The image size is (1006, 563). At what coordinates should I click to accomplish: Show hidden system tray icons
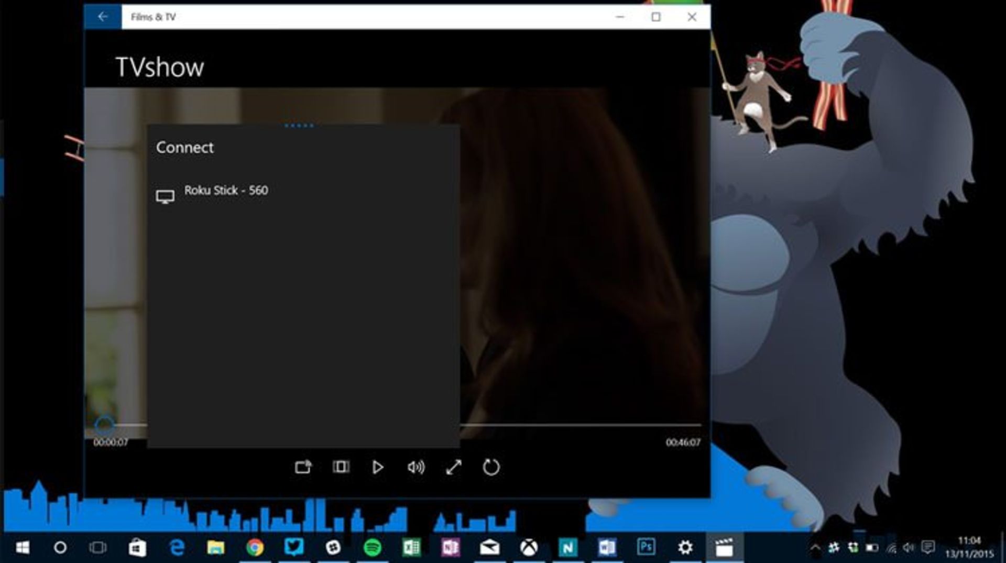[815, 548]
